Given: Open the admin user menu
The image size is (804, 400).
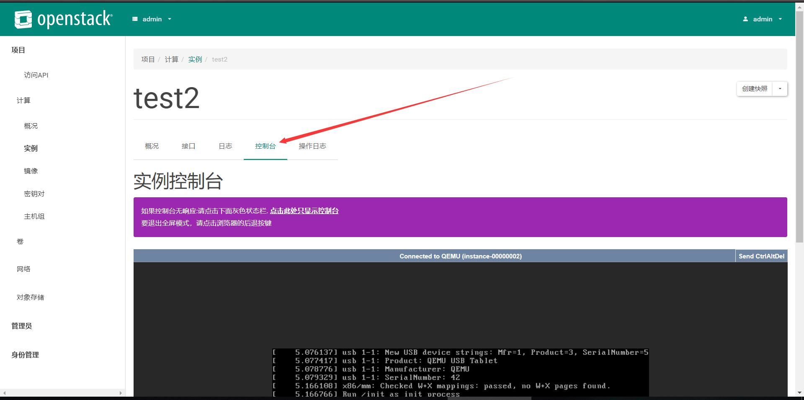Looking at the screenshot, I should 763,19.
